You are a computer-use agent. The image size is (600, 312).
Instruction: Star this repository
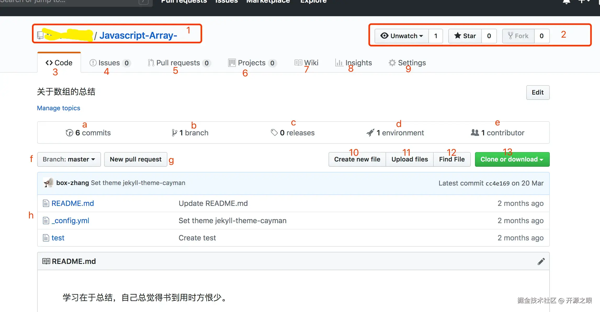pyautogui.click(x=465, y=36)
